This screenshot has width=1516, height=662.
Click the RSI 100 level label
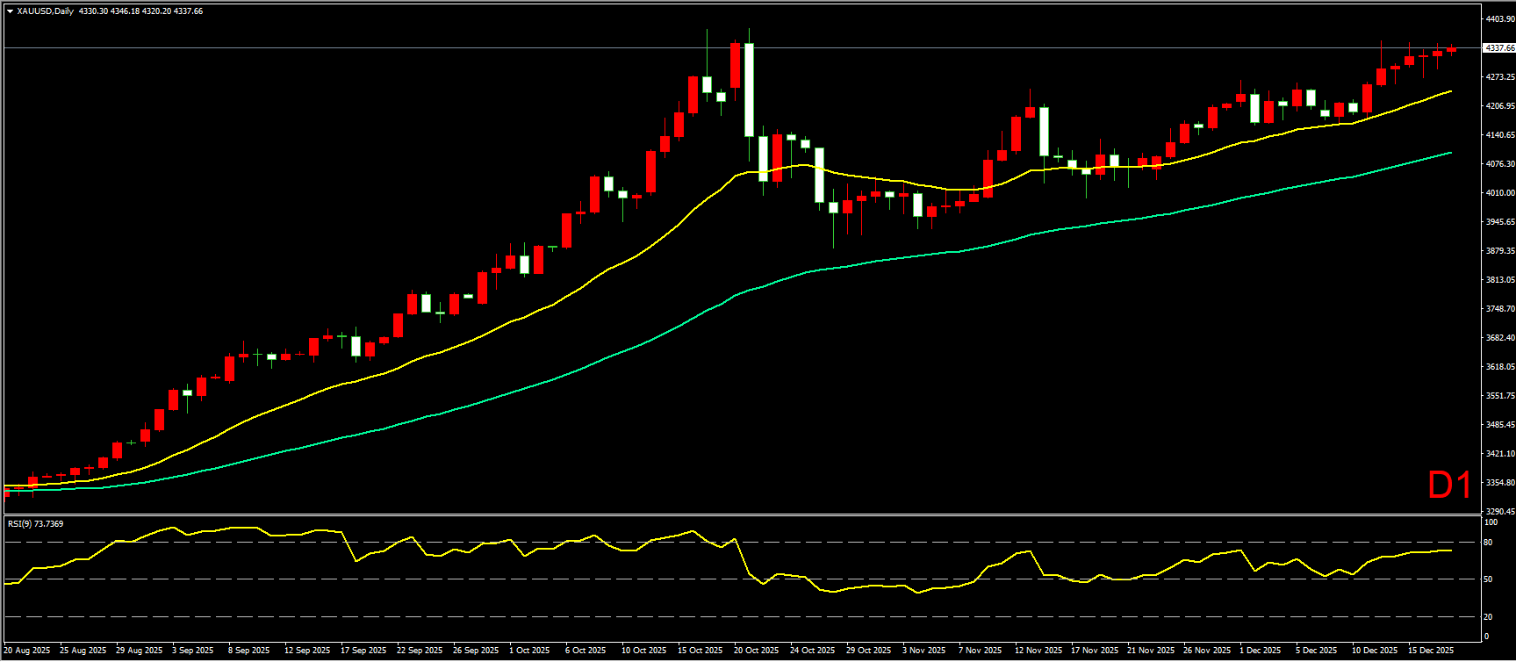coord(1490,522)
